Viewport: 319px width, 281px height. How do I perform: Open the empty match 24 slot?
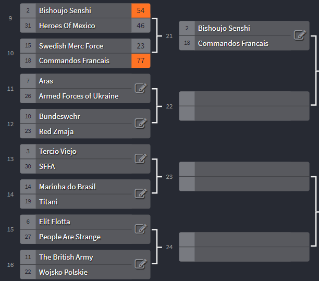[244, 247]
